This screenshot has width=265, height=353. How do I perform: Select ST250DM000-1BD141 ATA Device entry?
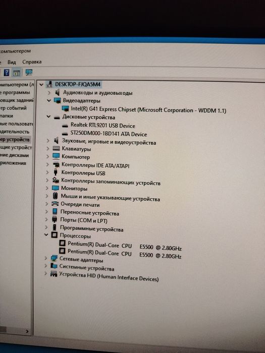point(109,134)
